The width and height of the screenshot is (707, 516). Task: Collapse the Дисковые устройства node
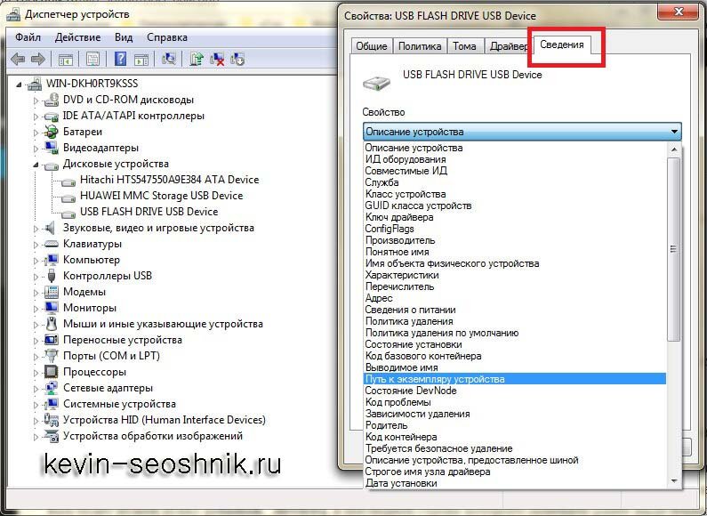[x=36, y=165]
